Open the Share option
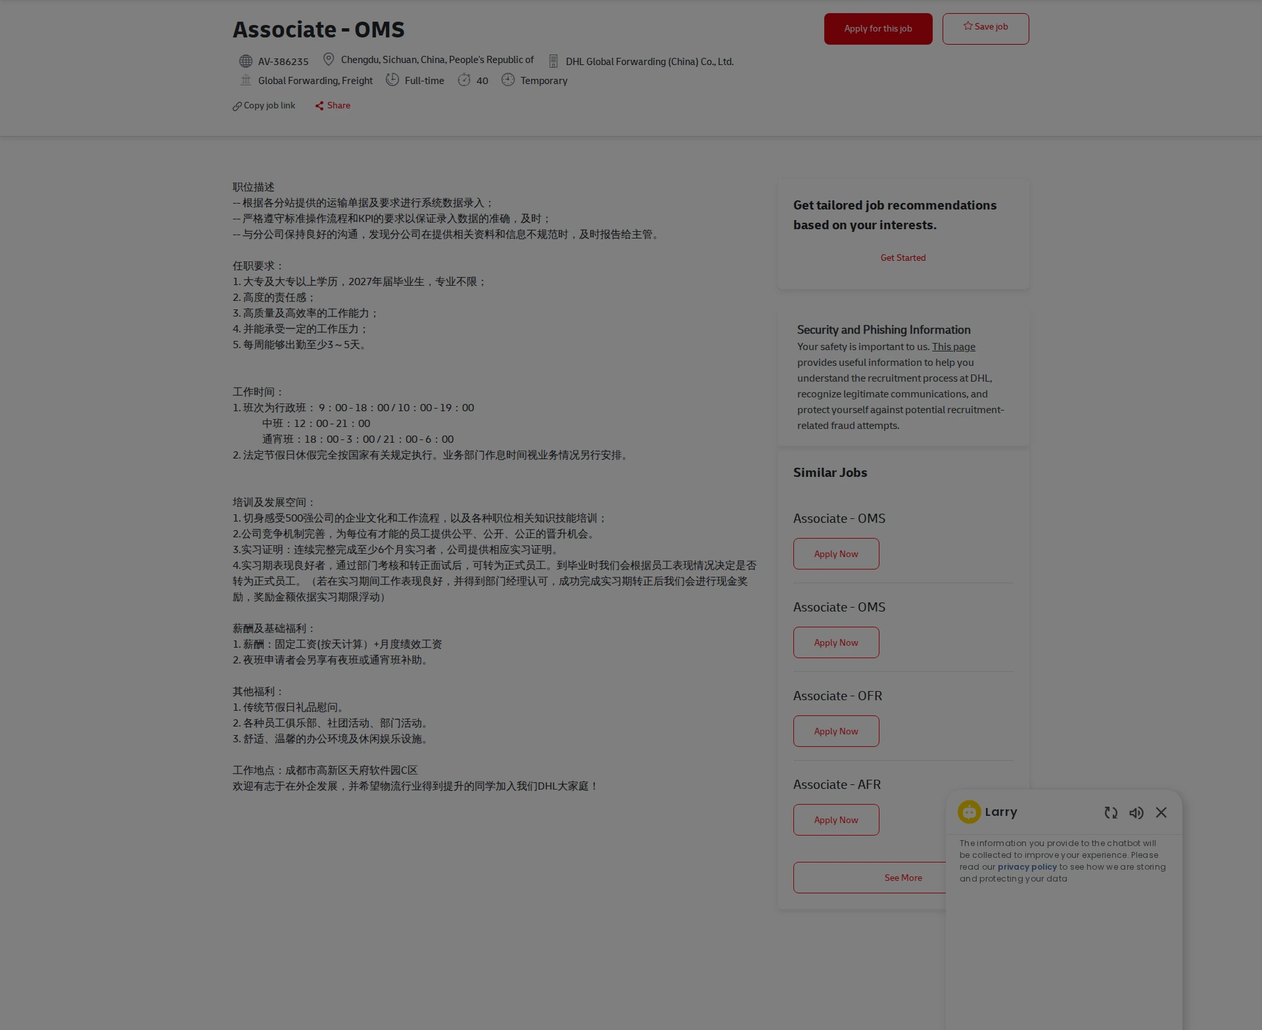This screenshot has width=1262, height=1030. (x=333, y=106)
